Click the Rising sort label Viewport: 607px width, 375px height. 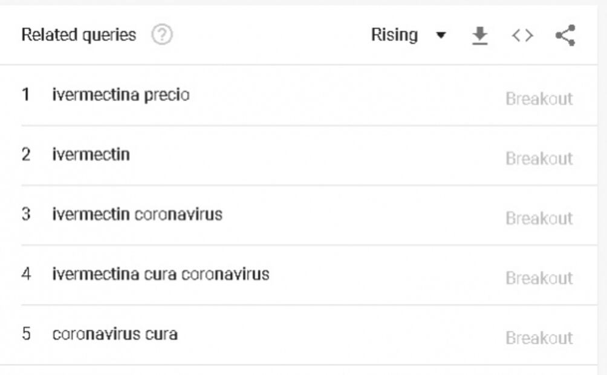click(x=394, y=35)
